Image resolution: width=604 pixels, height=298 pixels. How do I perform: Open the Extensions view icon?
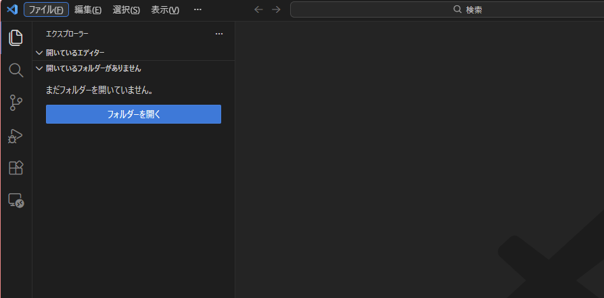16,168
